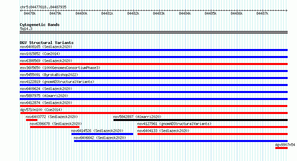297x161 pixels.
Task: Click the 84485k ruler position
Action: tap(211, 13)
